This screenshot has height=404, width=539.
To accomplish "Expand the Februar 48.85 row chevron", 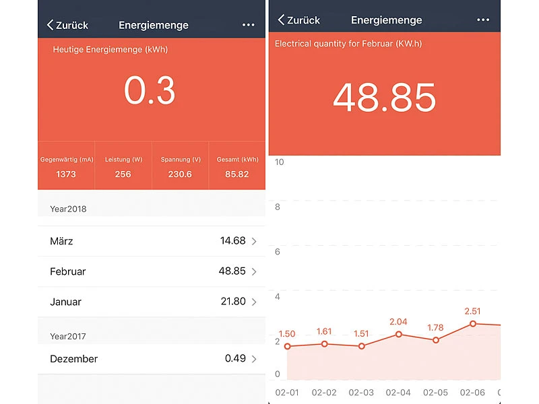I will click(x=254, y=271).
